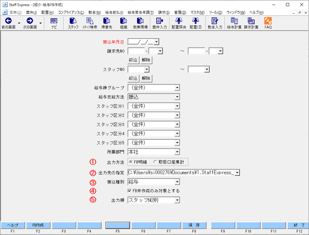The width and height of the screenshot is (309, 235).
Task: Select the 取扱口座集計 radio option
Action: [155, 162]
